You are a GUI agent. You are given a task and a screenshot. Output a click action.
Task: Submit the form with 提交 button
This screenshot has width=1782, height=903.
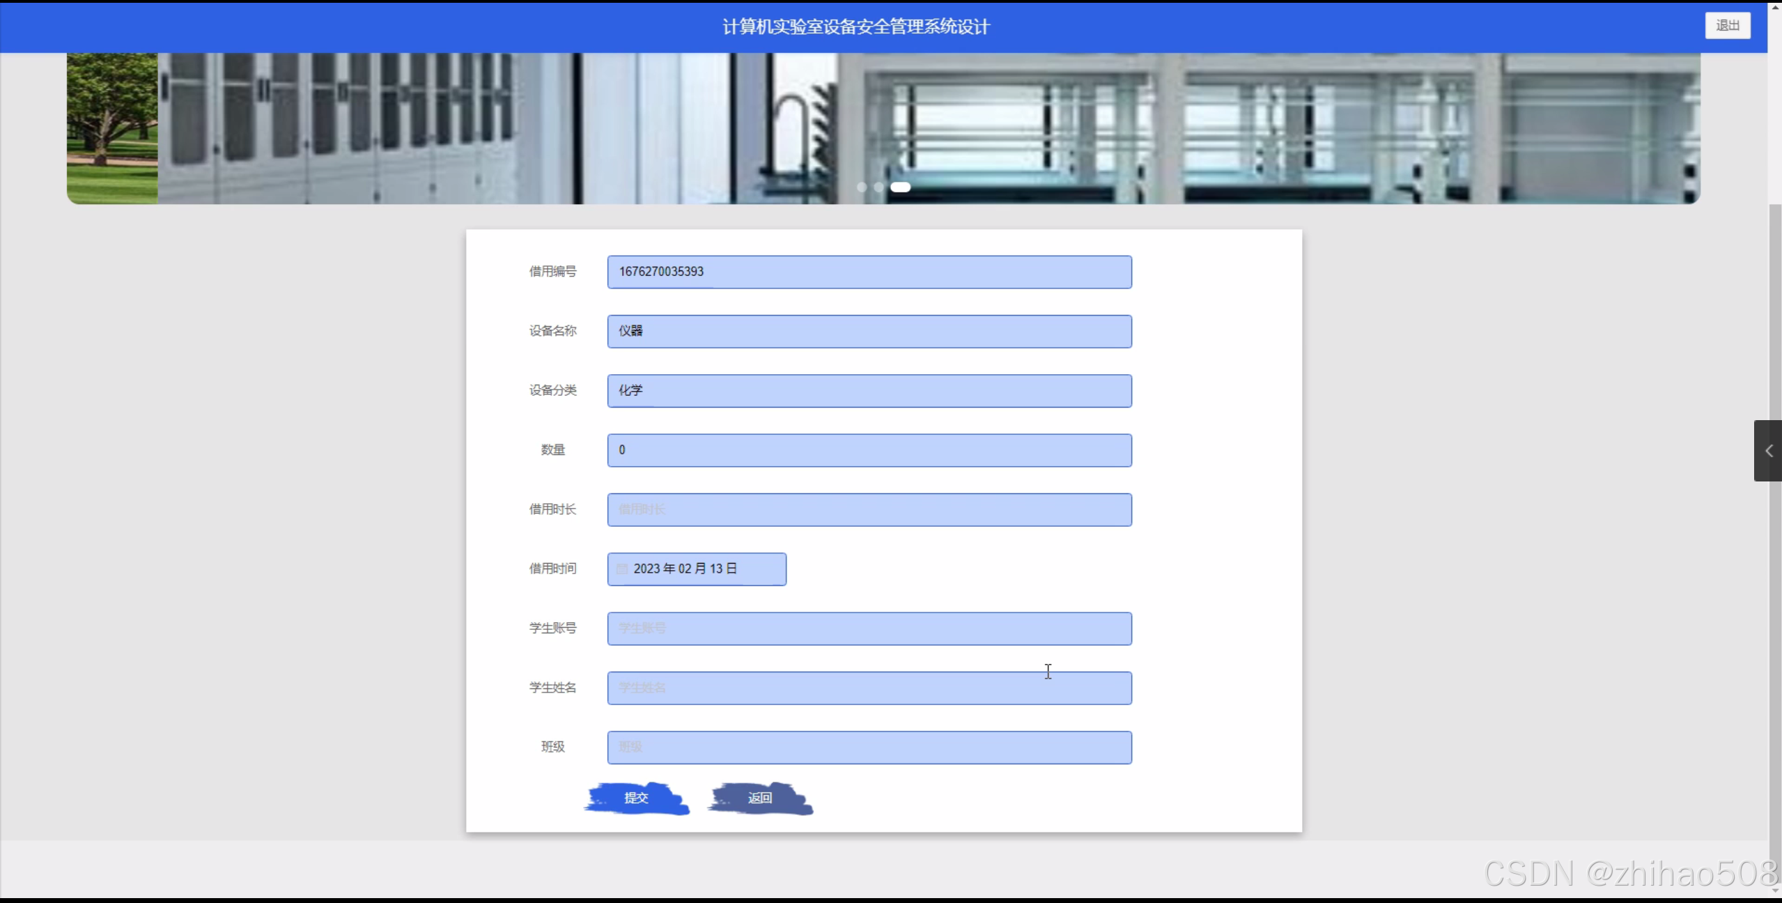pyautogui.click(x=636, y=798)
